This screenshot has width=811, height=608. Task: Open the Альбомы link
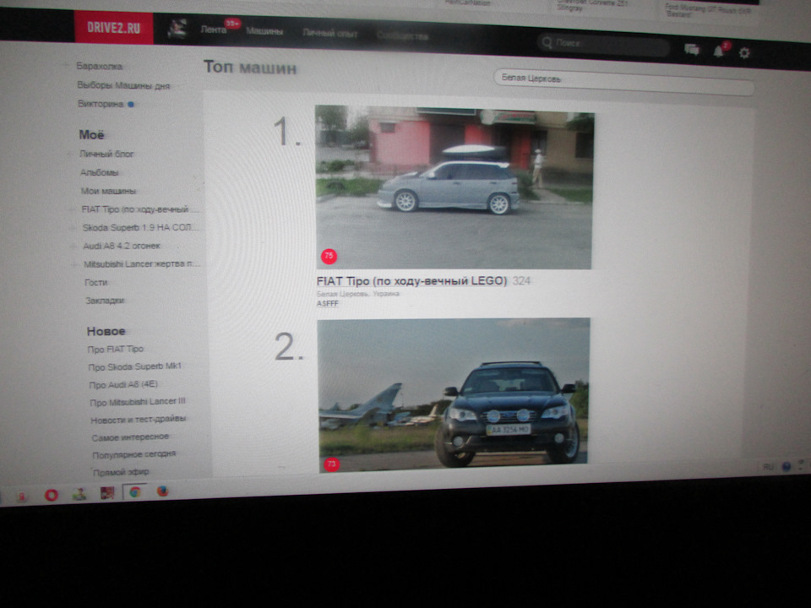pos(100,172)
